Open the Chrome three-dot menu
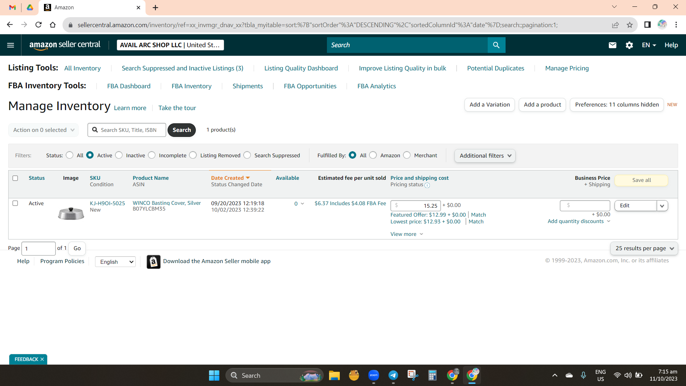 676,25
